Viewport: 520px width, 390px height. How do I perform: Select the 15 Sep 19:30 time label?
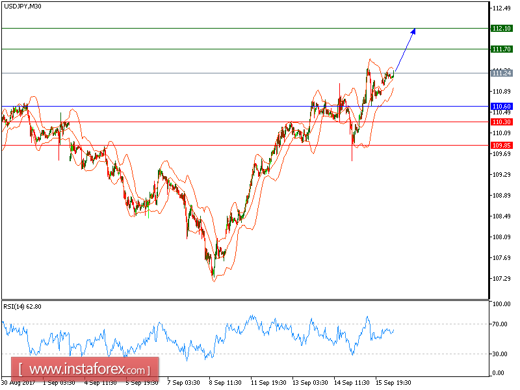pos(393,383)
